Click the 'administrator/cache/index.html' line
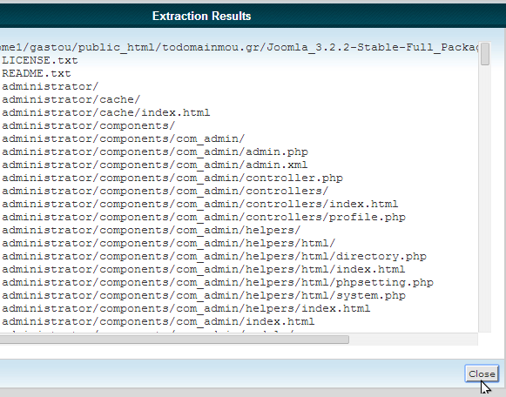This screenshot has height=397, width=506. (x=106, y=112)
